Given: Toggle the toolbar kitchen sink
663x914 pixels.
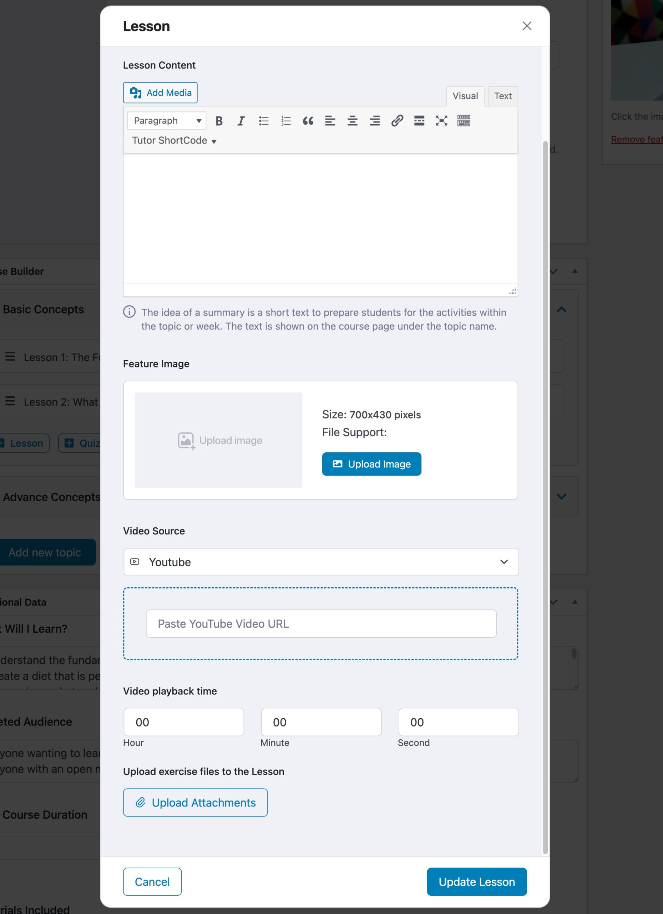Looking at the screenshot, I should 464,121.
